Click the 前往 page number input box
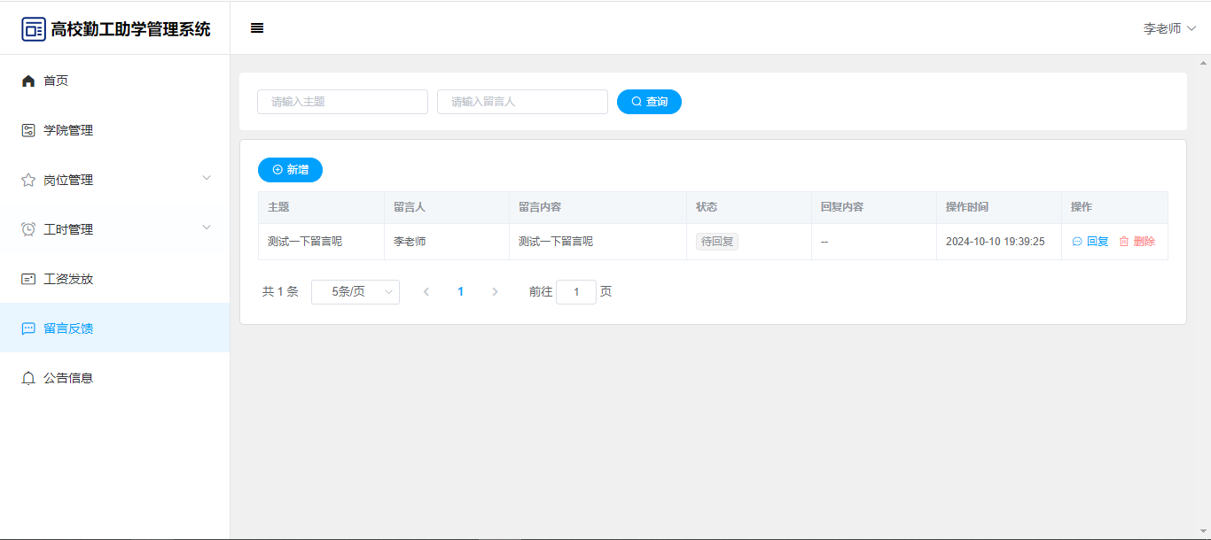 pos(576,292)
